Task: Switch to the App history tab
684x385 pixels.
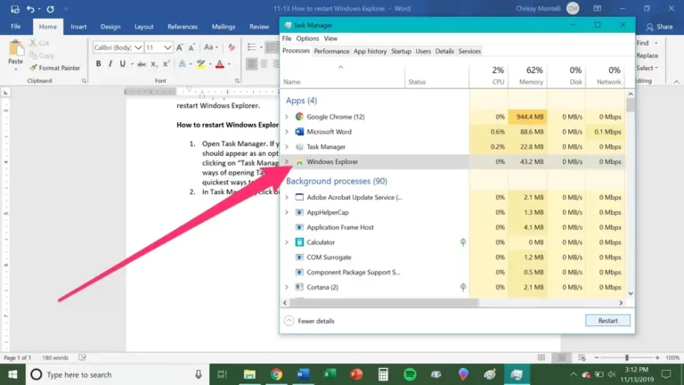Action: pos(370,51)
